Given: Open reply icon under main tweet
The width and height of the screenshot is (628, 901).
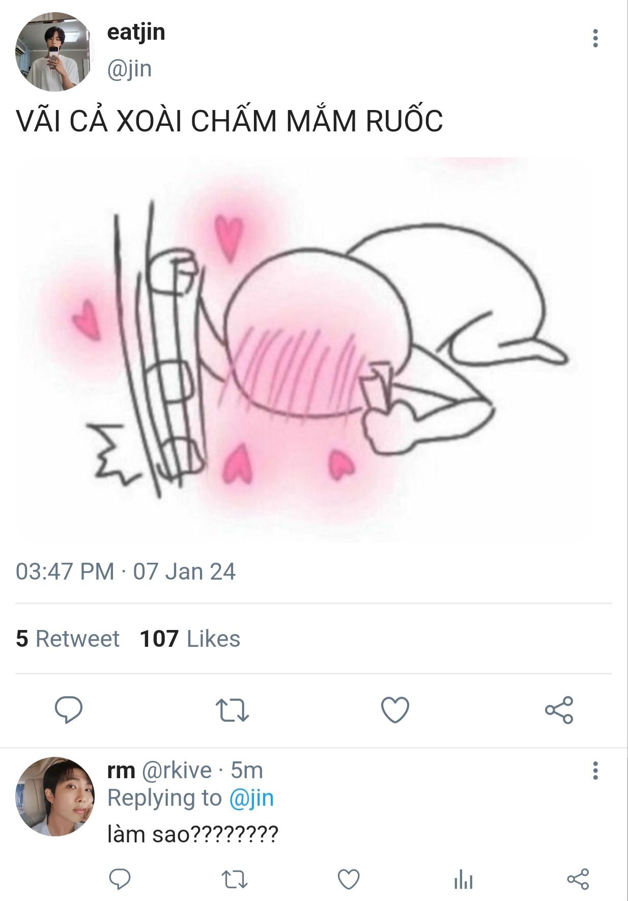Looking at the screenshot, I should click(69, 710).
